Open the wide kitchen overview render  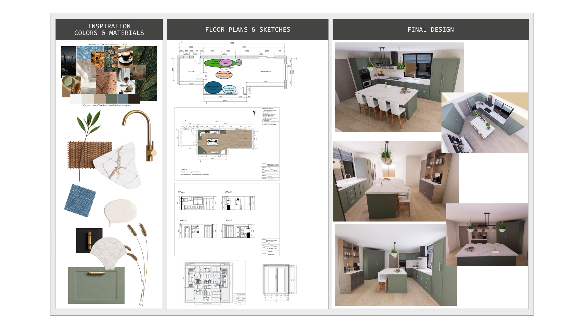pos(395,265)
